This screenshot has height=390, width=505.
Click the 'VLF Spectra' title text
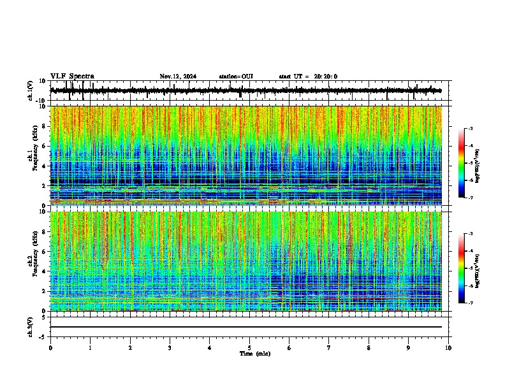point(72,76)
